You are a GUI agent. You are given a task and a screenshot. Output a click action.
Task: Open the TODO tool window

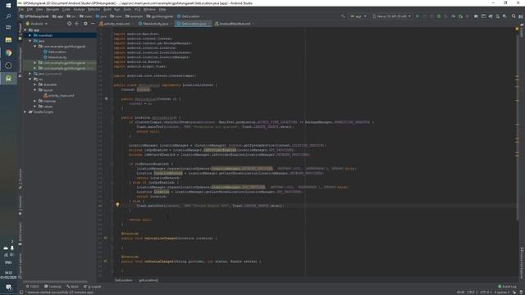tap(33, 286)
